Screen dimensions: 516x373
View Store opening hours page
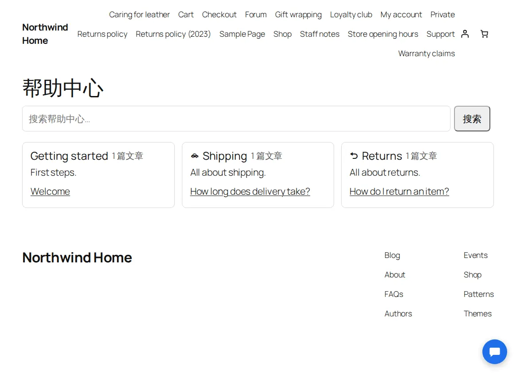tap(383, 34)
